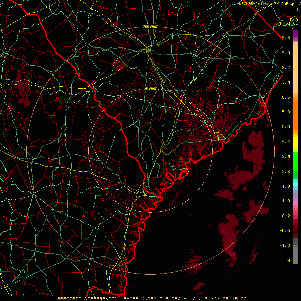This screenshot has height=301, width=301.
Task: Click the "2.6" scale value
Action: click(286, 172)
